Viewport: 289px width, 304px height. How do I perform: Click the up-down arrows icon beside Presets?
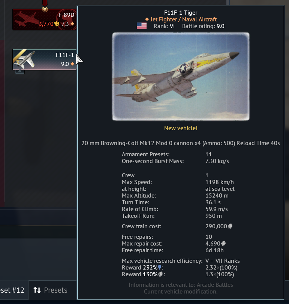[x=37, y=290]
